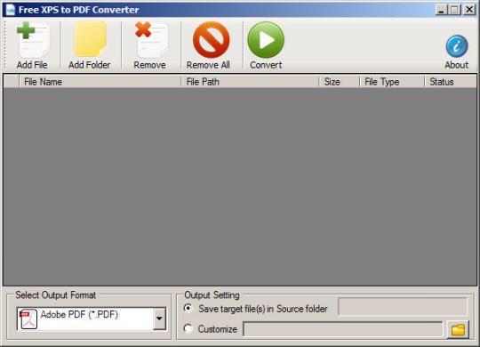The image size is (480, 347).
Task: Click the Customize output path field
Action: (343, 329)
